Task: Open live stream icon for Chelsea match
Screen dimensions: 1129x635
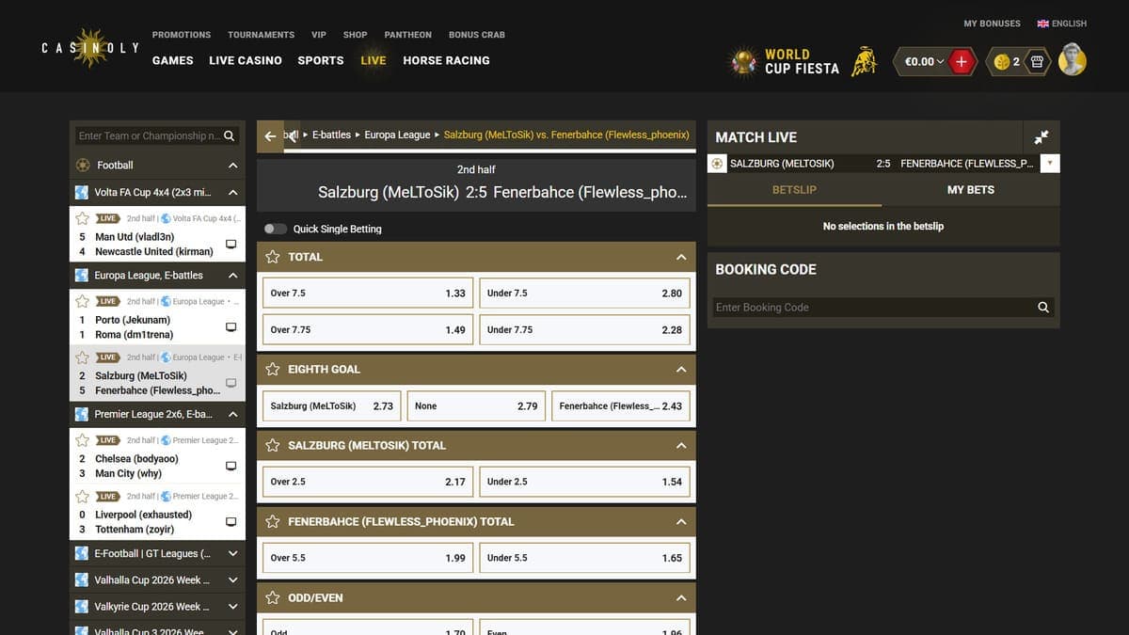Action: point(231,466)
